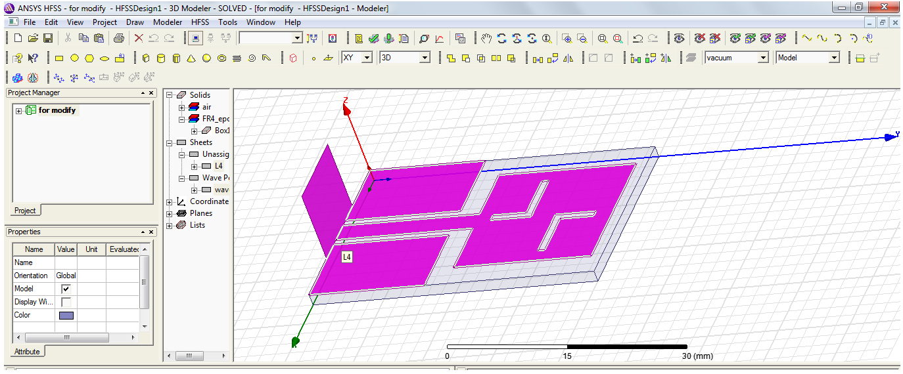Switch to the Attribute tab

coord(27,352)
